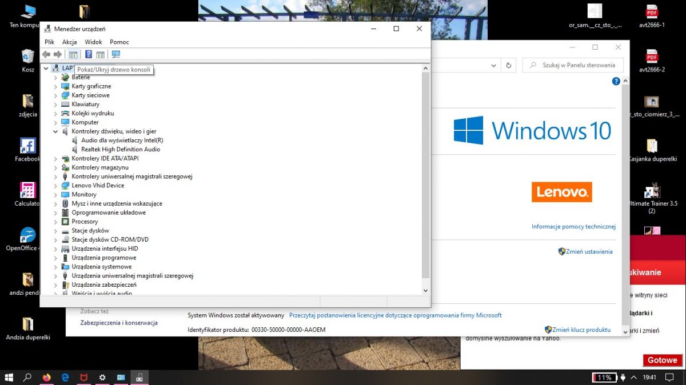
Task: Open the Widok menu
Action: [x=93, y=42]
